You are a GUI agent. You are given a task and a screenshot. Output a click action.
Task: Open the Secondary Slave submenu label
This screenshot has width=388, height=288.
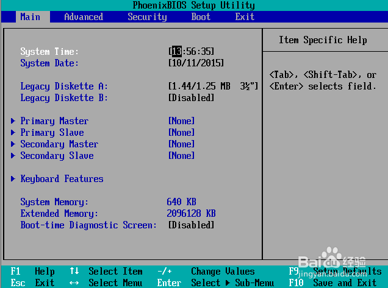coord(57,156)
